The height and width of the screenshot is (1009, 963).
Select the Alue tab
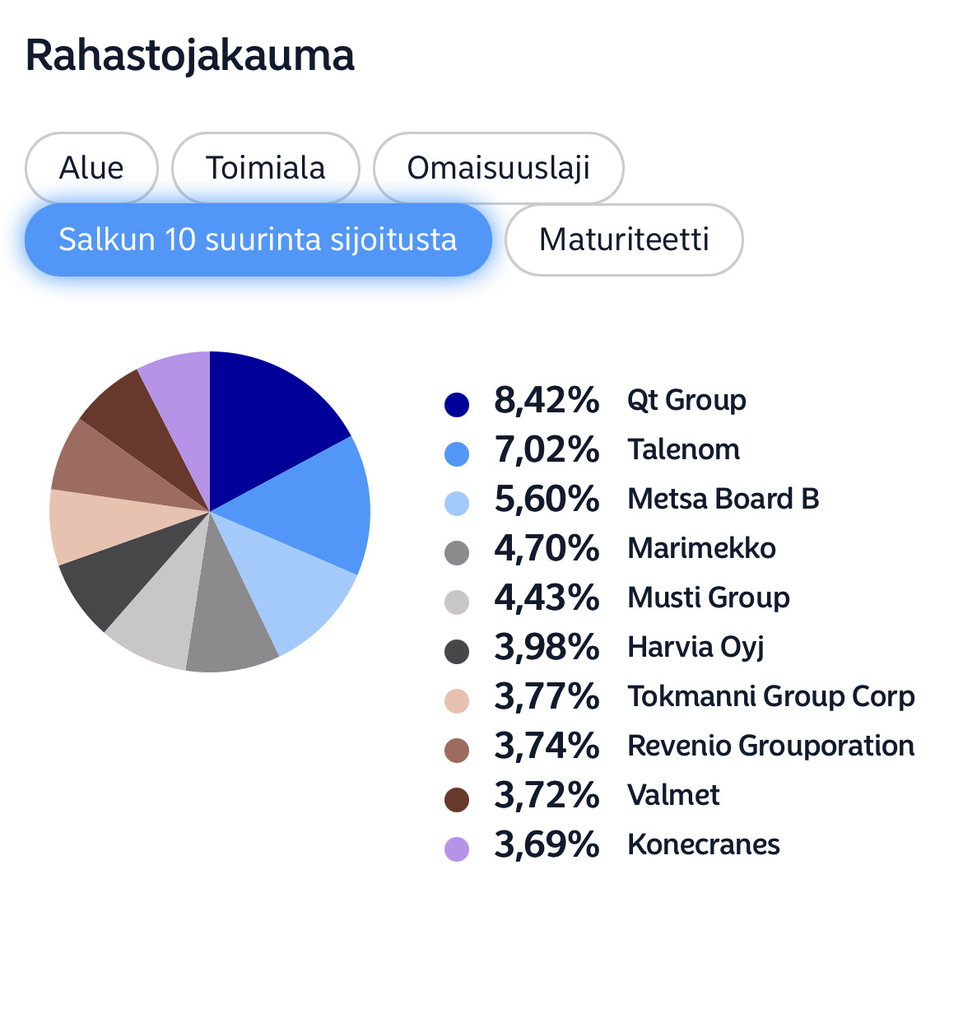(x=91, y=168)
